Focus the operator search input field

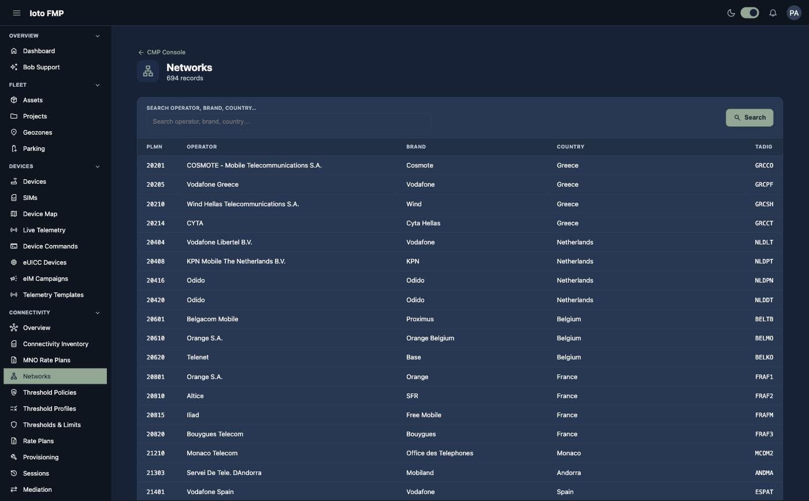288,121
